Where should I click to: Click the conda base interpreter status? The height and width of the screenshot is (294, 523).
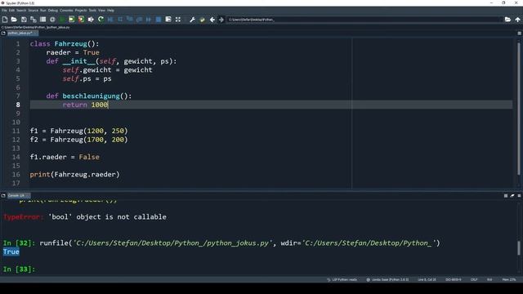(x=387, y=279)
